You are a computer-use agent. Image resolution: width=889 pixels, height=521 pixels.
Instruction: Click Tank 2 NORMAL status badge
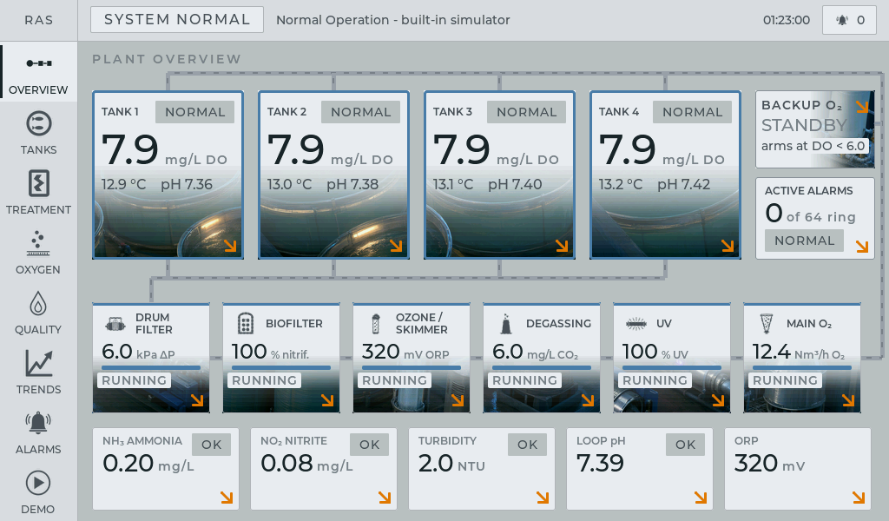coord(360,112)
